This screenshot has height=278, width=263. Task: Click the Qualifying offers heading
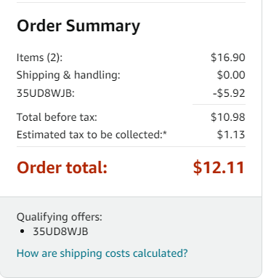point(60,217)
